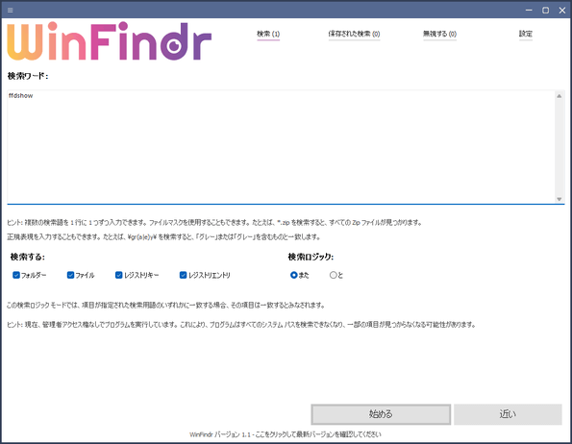Disable the レジストリエントリ checkbox
Viewport: 572px width, 444px height.
183,275
